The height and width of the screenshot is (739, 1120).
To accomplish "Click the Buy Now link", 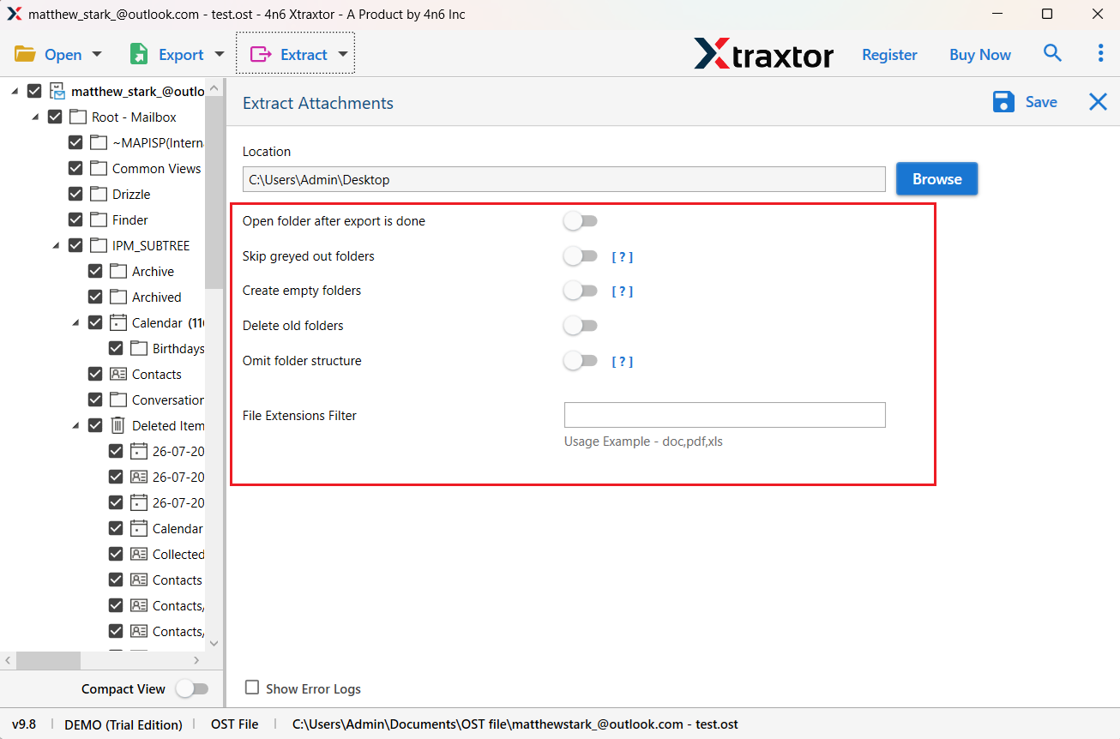I will tap(980, 54).
